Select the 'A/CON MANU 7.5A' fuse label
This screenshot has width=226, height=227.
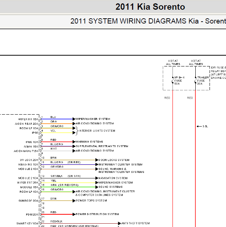pyautogui.click(x=26, y=151)
